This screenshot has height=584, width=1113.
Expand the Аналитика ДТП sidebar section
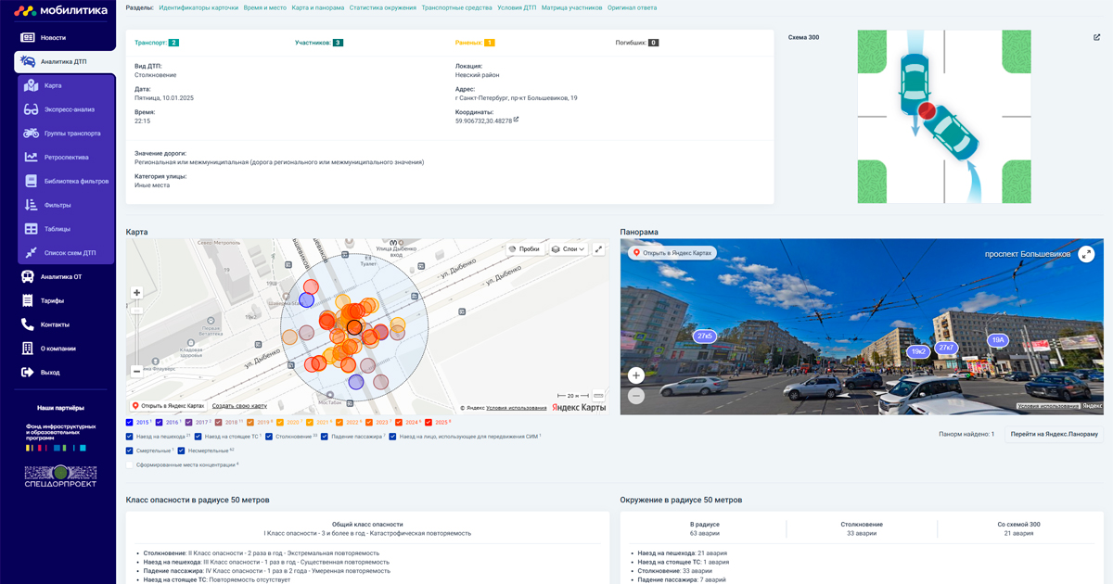[x=63, y=62]
